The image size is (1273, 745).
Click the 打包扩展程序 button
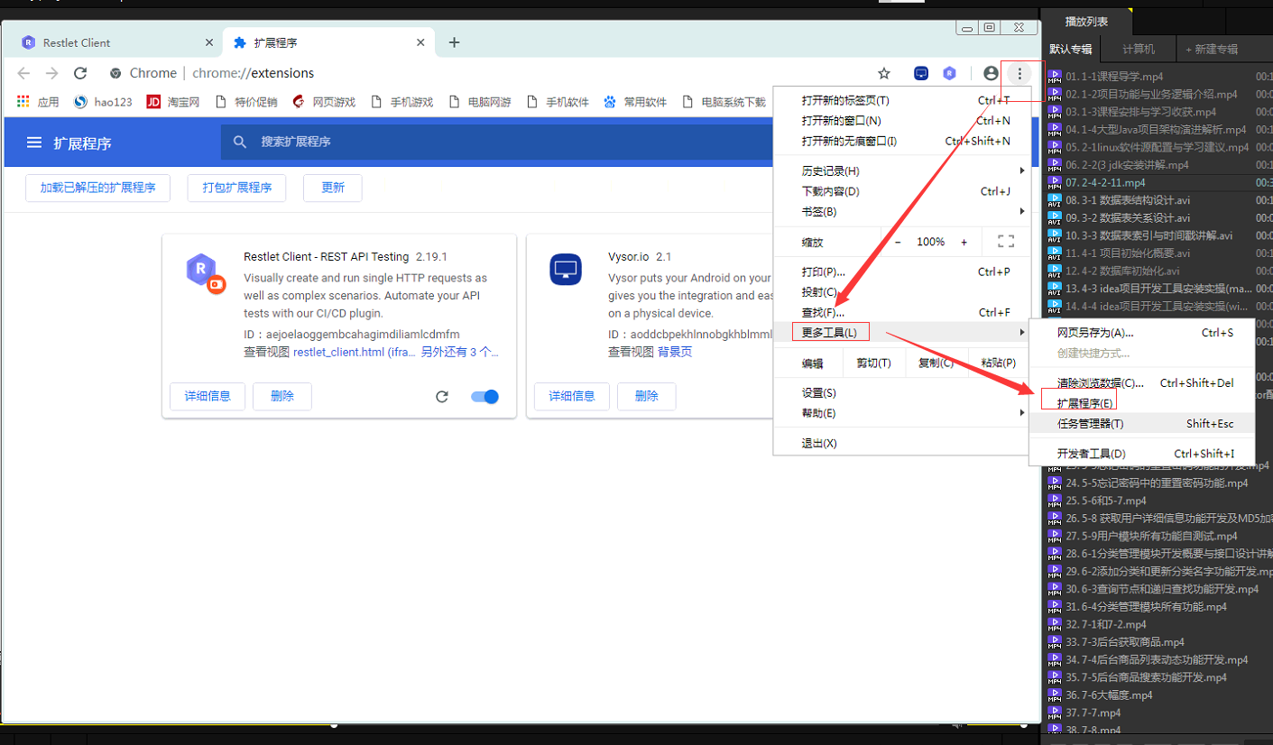(237, 188)
